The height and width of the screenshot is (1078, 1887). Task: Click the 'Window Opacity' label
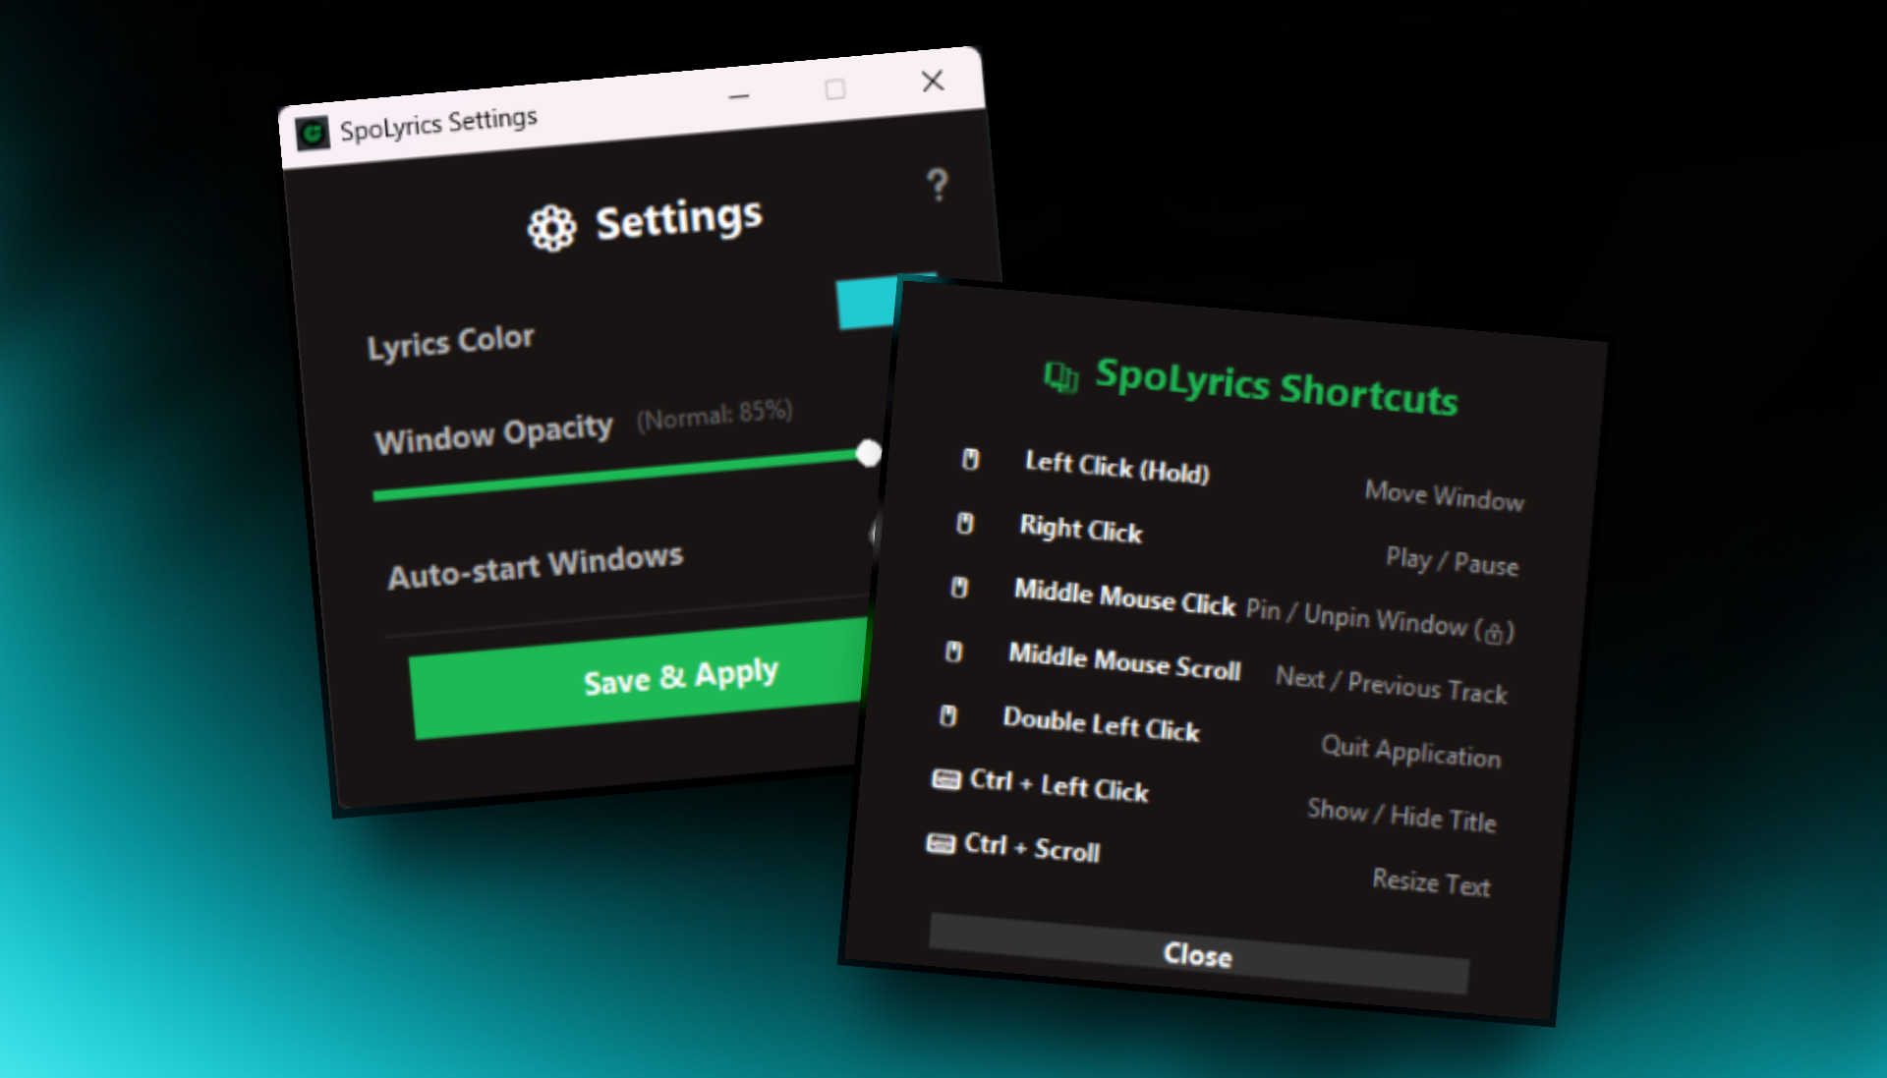coord(493,433)
